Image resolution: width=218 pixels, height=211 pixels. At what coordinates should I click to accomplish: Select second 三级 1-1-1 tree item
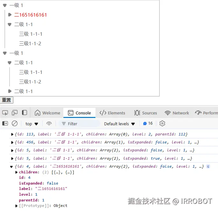click(31, 72)
